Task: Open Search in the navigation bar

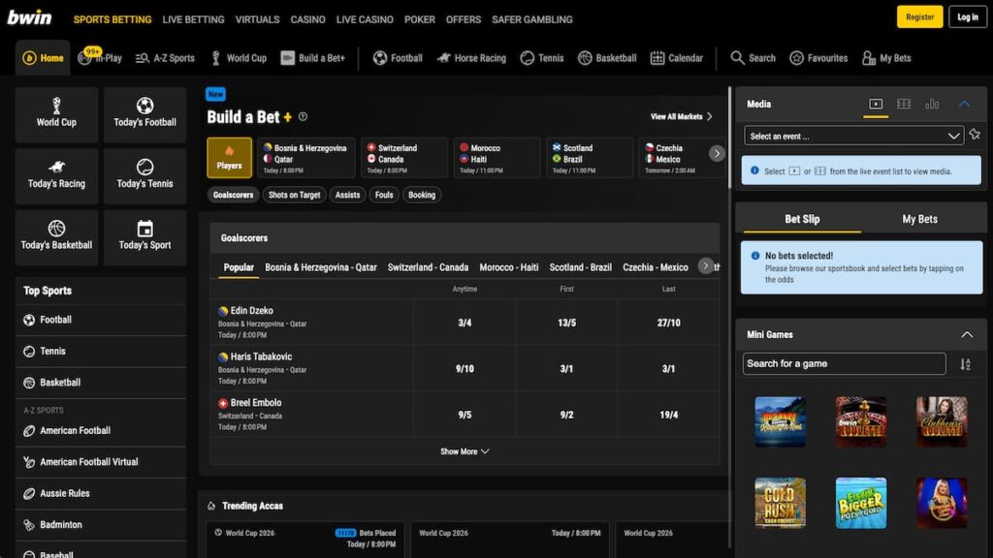Action: click(753, 58)
